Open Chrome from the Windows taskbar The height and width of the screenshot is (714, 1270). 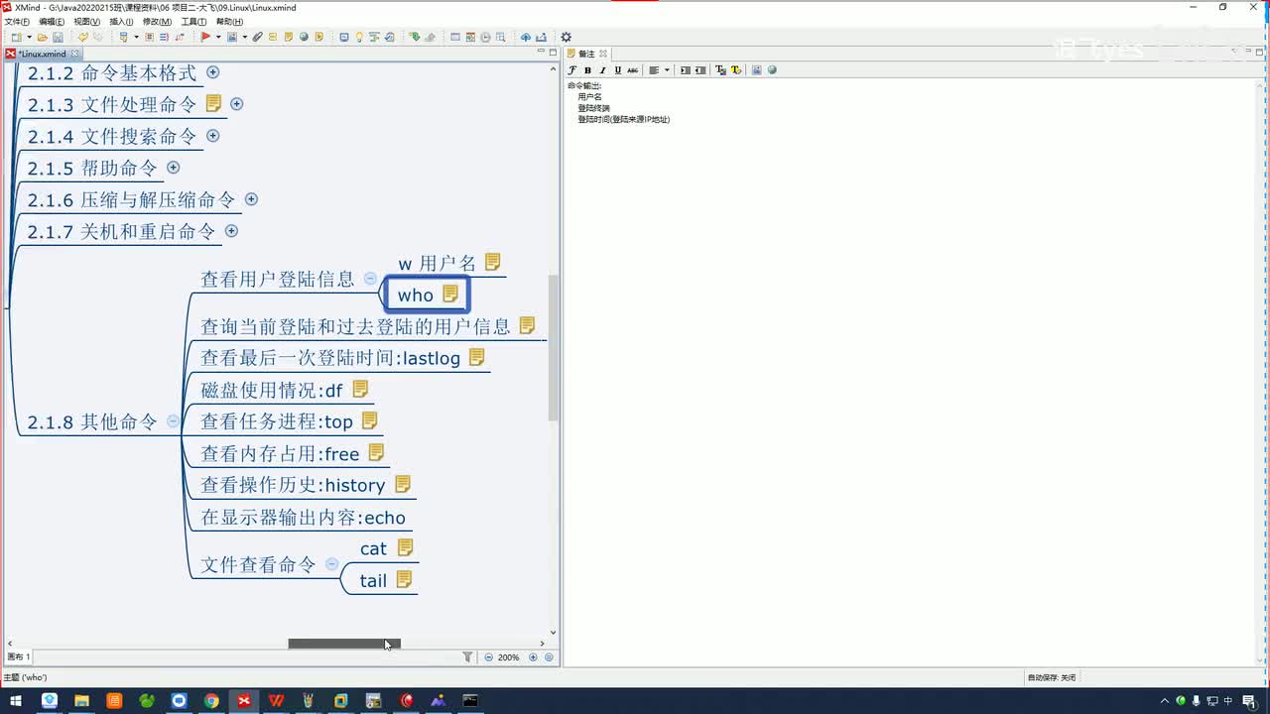[x=211, y=701]
